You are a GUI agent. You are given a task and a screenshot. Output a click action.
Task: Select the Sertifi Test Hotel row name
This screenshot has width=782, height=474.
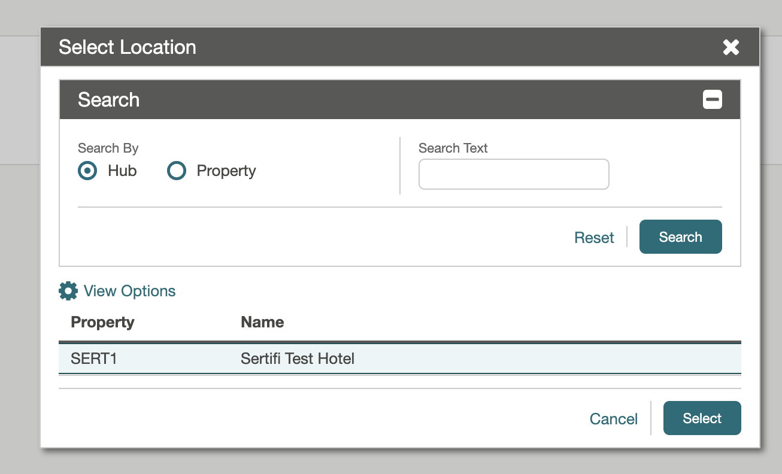pos(298,358)
